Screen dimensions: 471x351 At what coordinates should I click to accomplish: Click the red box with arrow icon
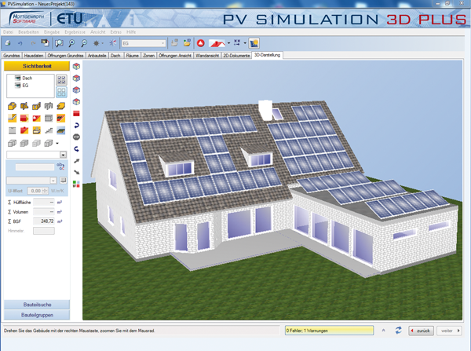point(24,118)
